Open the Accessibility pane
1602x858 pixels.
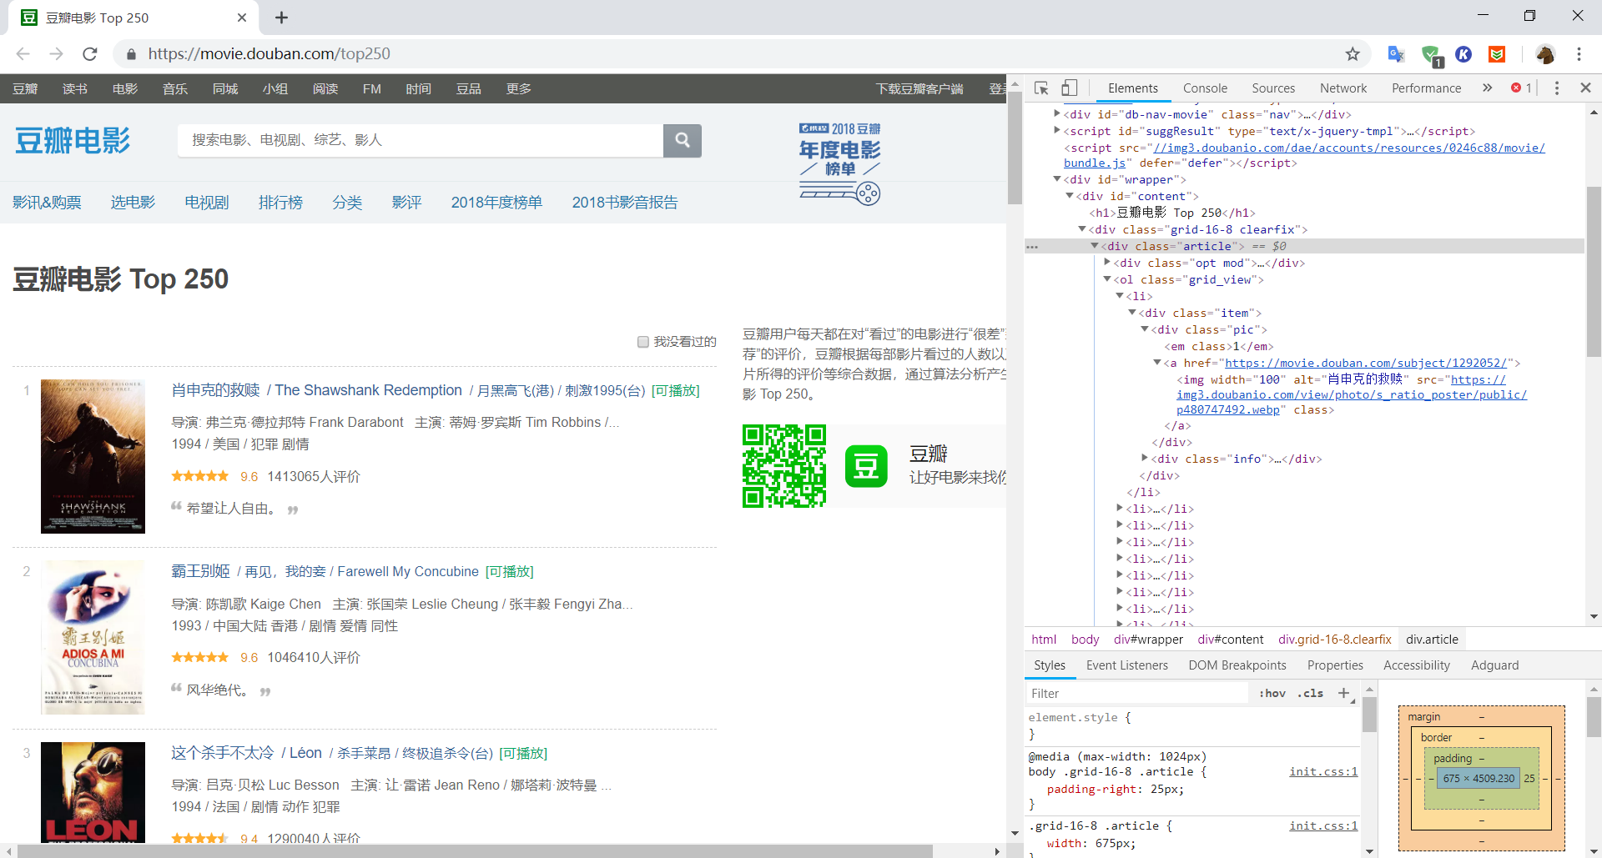pyautogui.click(x=1416, y=665)
